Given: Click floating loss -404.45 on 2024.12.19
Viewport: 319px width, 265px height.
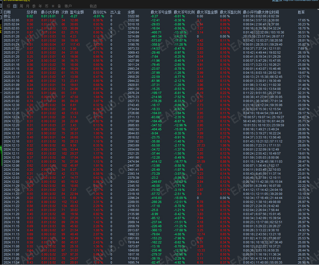Looking at the screenshot, I should tap(156, 129).
